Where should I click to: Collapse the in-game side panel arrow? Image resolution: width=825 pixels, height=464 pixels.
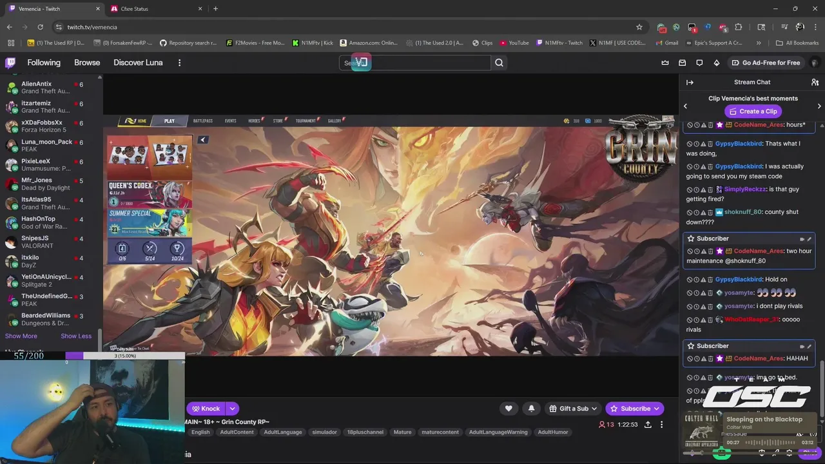(x=202, y=140)
